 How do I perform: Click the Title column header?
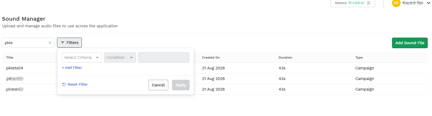click(x=10, y=57)
